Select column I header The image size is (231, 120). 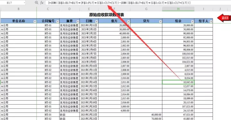point(203,9)
